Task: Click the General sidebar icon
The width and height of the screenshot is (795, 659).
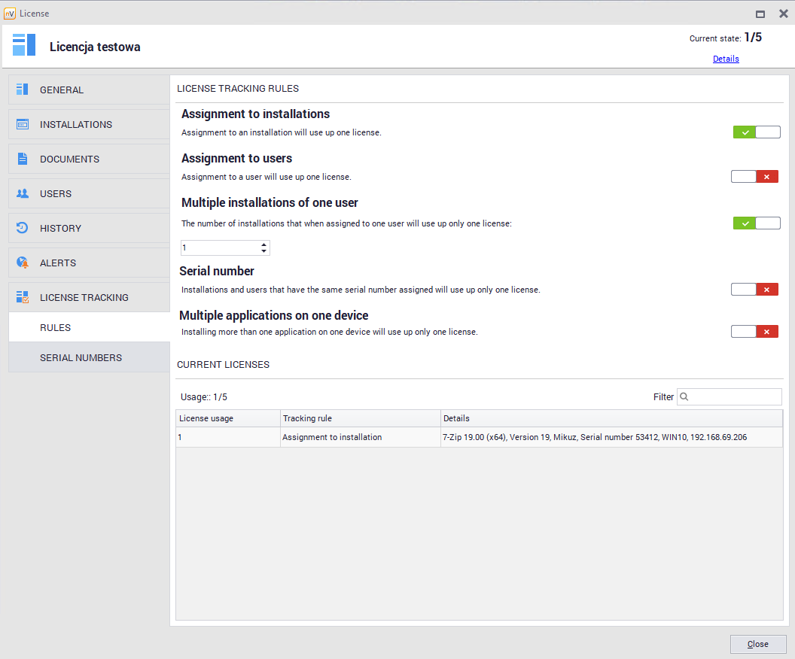Action: click(23, 90)
